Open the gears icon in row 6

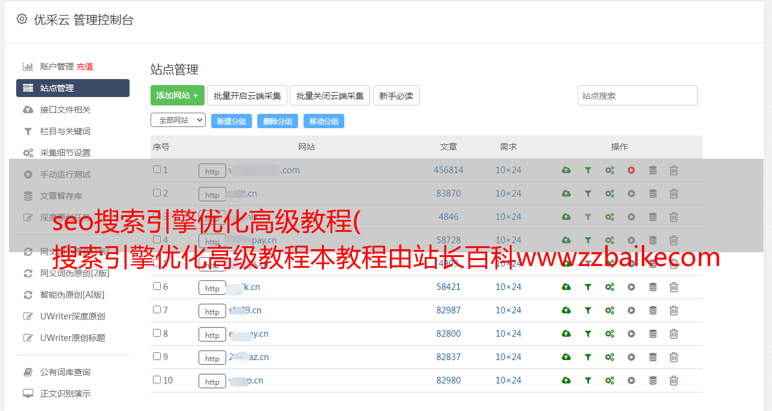tap(609, 287)
